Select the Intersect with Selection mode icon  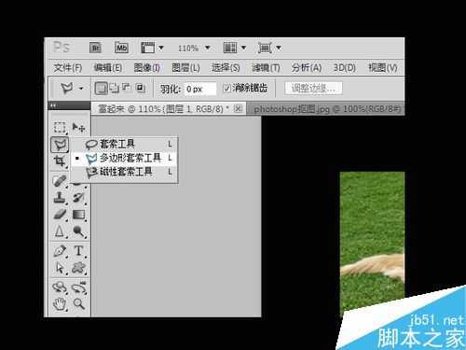(x=140, y=89)
